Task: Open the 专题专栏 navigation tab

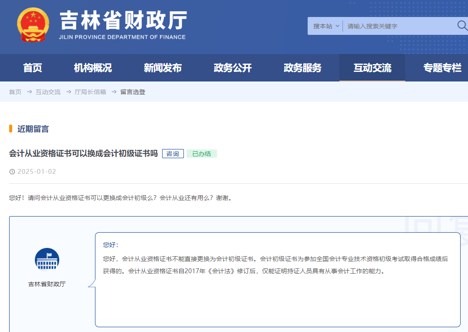Action: pos(442,68)
